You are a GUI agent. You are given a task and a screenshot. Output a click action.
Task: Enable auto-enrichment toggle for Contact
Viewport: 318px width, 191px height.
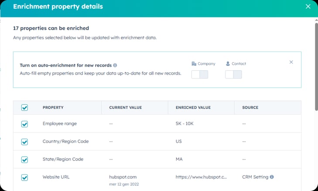tap(233, 75)
